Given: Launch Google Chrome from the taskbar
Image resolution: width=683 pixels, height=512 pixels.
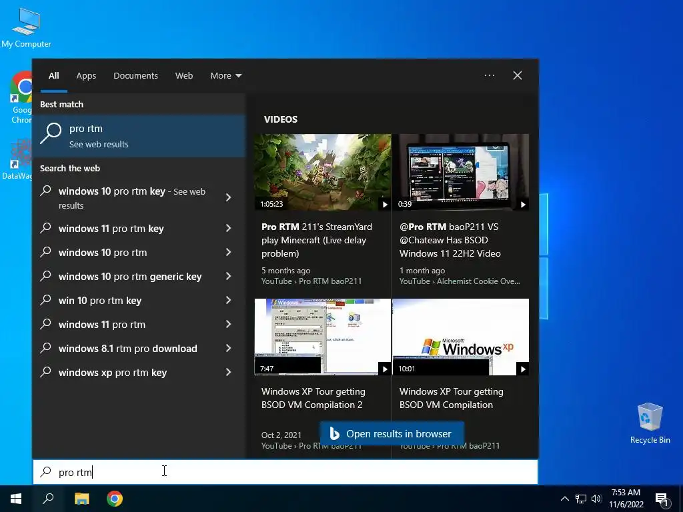Looking at the screenshot, I should pos(115,499).
